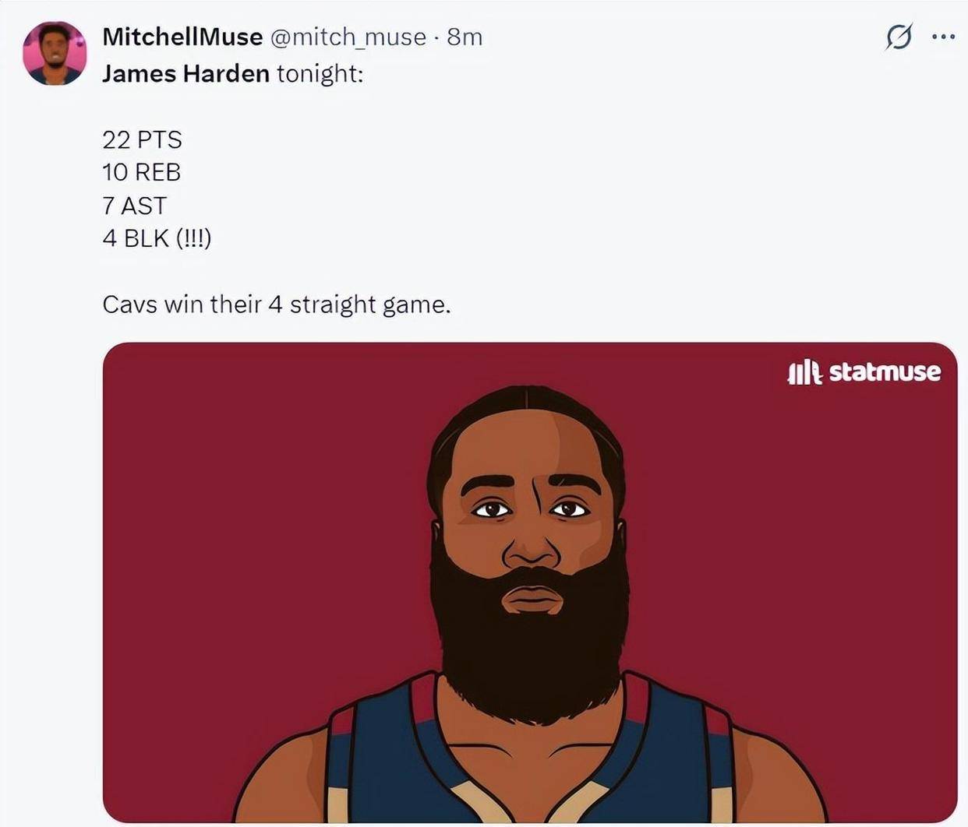This screenshot has width=968, height=827.
Task: Click the MitchellMuse profile avatar
Action: (55, 53)
